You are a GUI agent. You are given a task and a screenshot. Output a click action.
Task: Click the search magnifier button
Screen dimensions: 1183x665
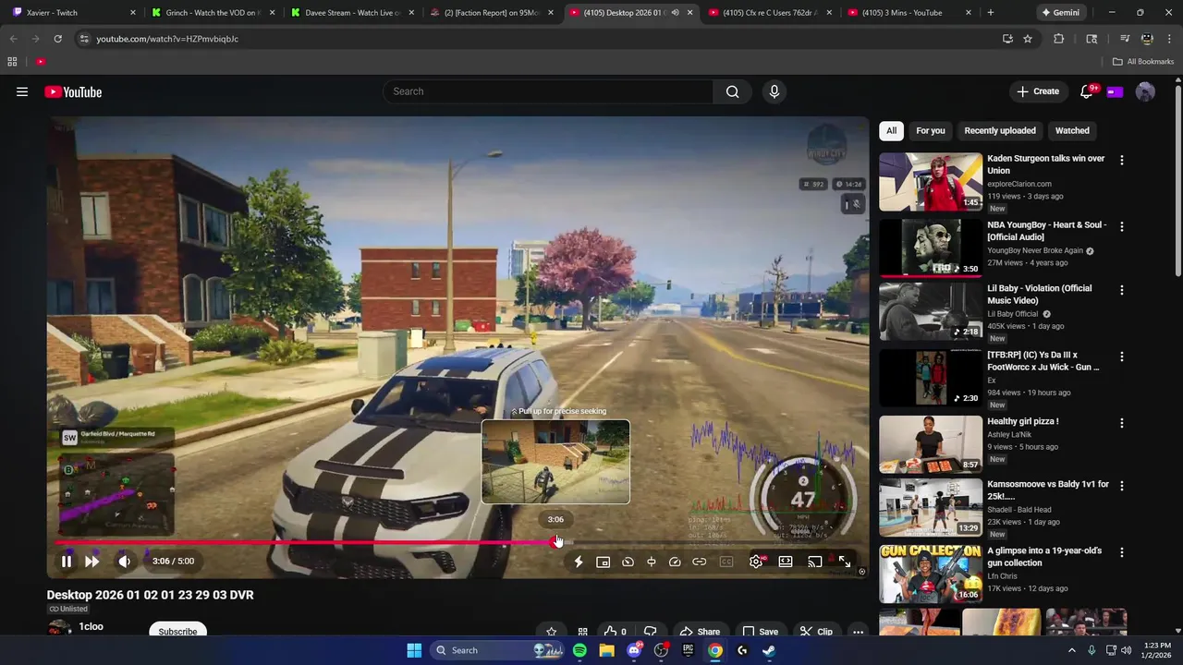click(x=732, y=91)
